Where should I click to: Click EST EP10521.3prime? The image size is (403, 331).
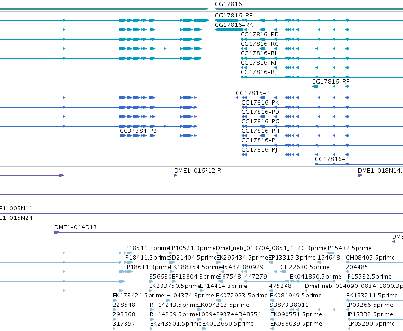[x=192, y=248]
